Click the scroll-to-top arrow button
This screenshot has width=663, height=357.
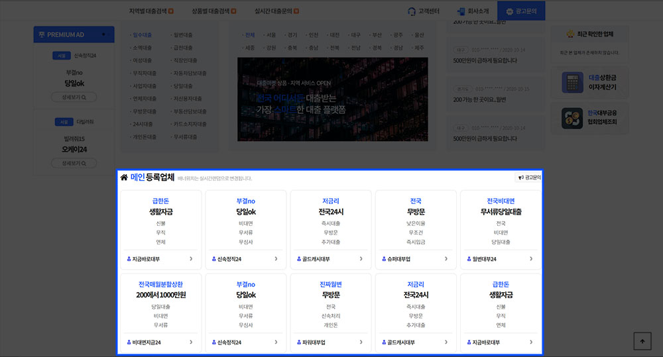[642, 340]
